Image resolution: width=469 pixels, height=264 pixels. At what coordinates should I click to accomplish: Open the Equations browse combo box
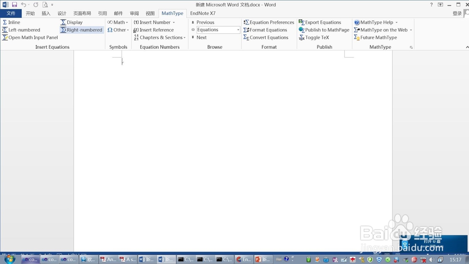pos(218,30)
